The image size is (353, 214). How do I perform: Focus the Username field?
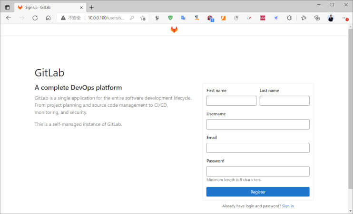click(258, 124)
